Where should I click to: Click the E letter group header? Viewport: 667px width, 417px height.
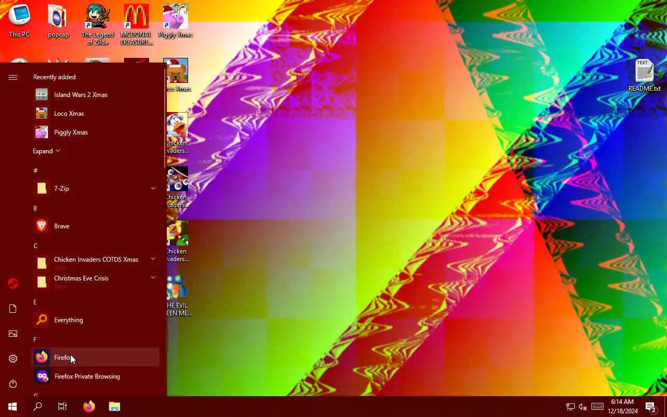(35, 302)
